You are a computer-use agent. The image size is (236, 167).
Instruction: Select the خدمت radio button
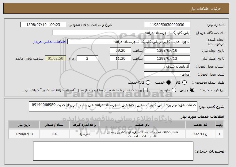(169, 82)
